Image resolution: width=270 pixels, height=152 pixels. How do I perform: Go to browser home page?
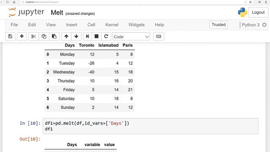coord(14,2)
